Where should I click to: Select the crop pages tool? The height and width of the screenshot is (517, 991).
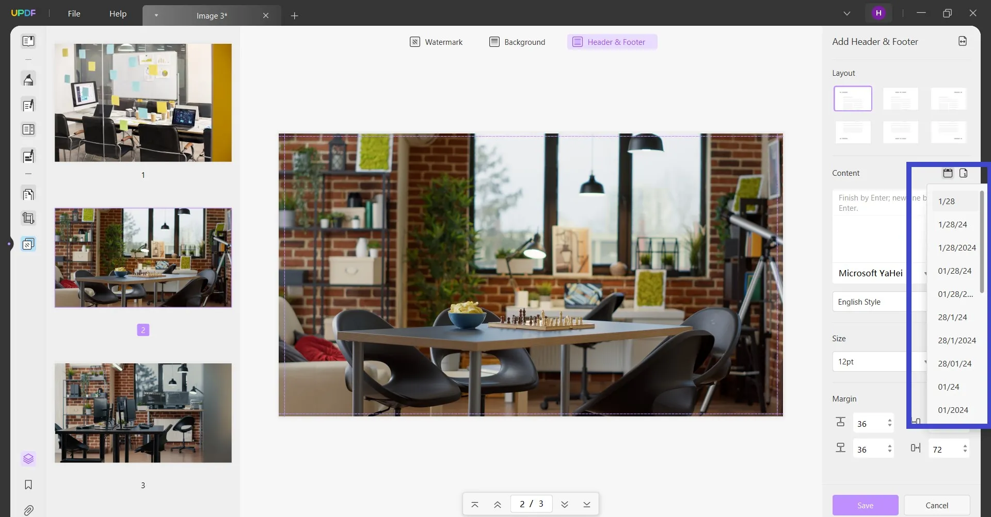pos(28,219)
